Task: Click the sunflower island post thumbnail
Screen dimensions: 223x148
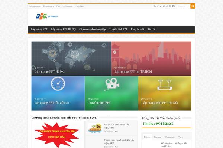Action: click(x=95, y=128)
